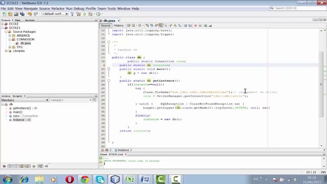
Task: Click the Profile Project toolbar icon
Action: (99, 14)
